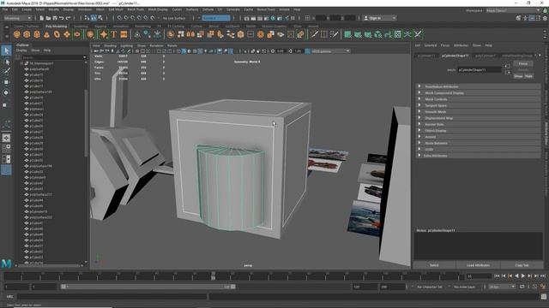Expand the Displacement Map section
Image resolution: width=549 pixels, height=308 pixels.
(479, 118)
